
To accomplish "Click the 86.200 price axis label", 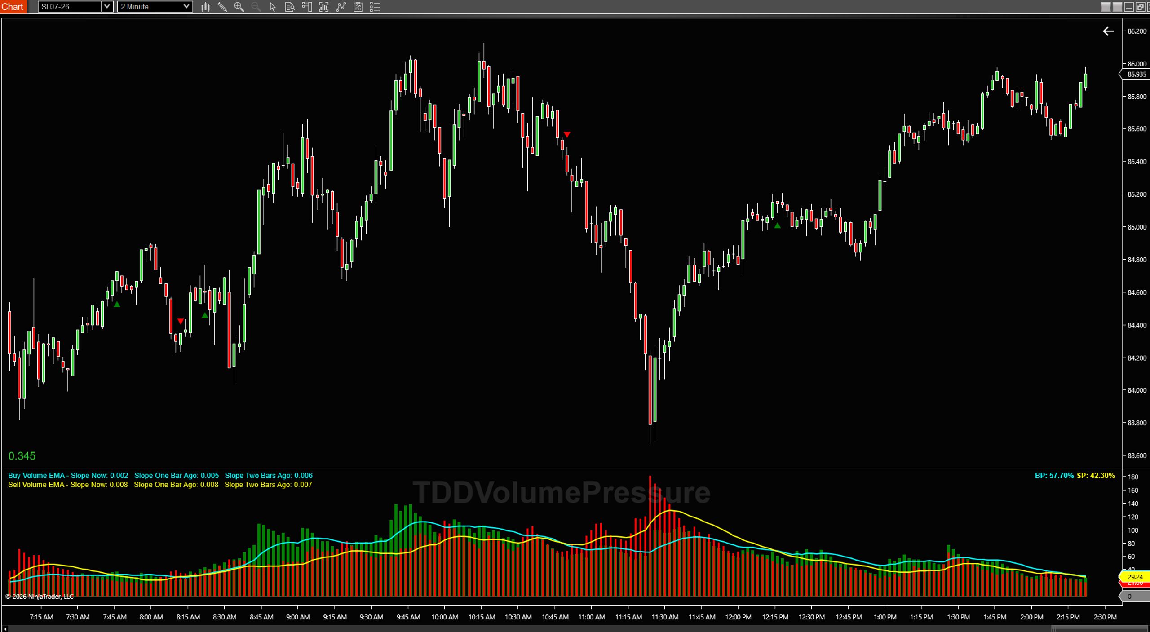I will point(1137,31).
